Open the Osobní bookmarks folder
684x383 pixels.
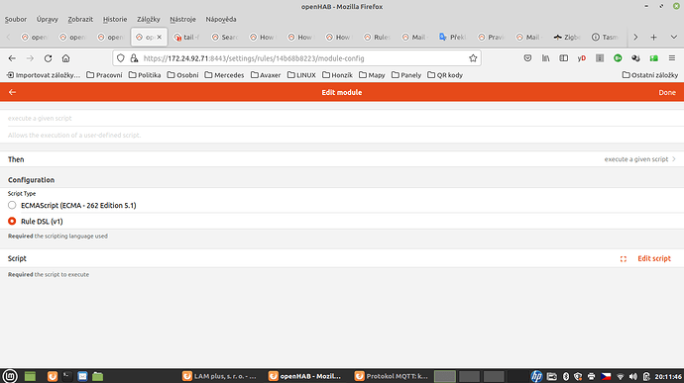182,75
